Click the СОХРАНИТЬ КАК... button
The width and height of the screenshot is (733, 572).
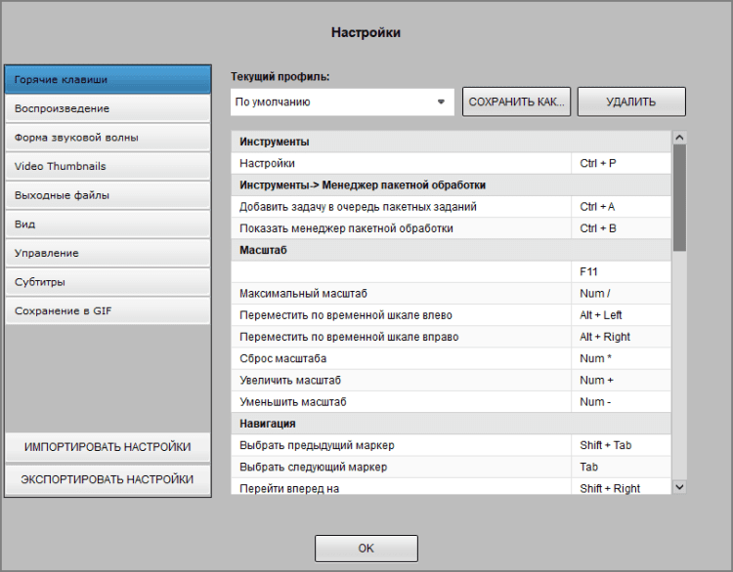(x=516, y=102)
